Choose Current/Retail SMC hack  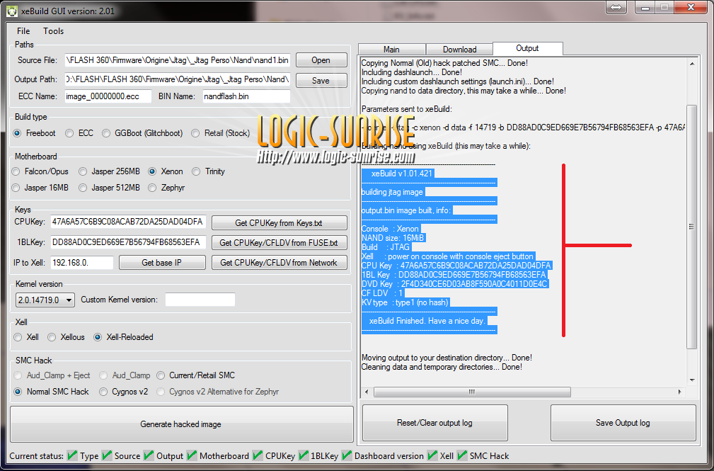[x=196, y=375]
